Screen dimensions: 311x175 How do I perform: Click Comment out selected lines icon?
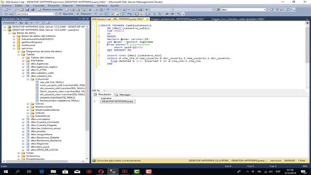[155, 14]
